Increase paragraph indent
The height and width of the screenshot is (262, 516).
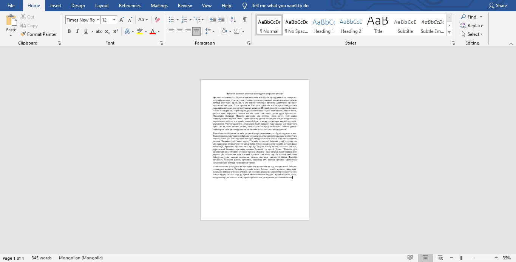coord(221,20)
